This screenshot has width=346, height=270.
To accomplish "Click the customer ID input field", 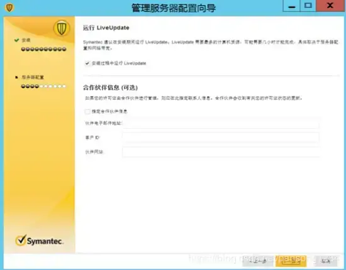I will pyautogui.click(x=221, y=138).
